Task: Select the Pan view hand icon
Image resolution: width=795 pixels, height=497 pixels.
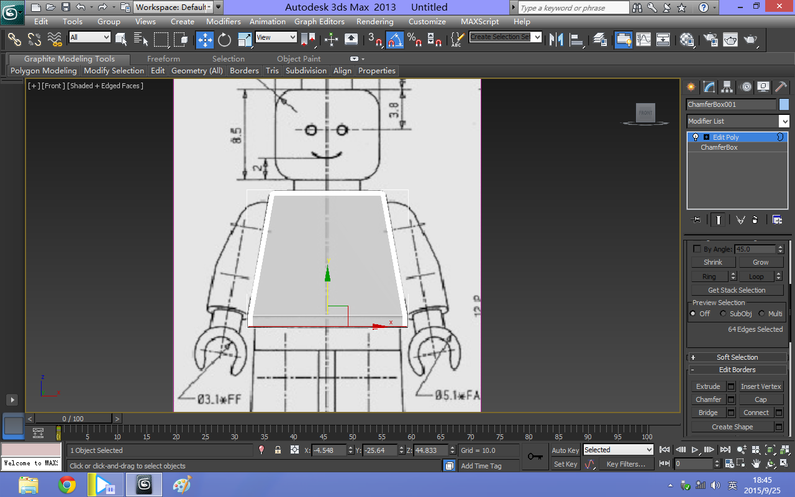Action: (x=756, y=465)
